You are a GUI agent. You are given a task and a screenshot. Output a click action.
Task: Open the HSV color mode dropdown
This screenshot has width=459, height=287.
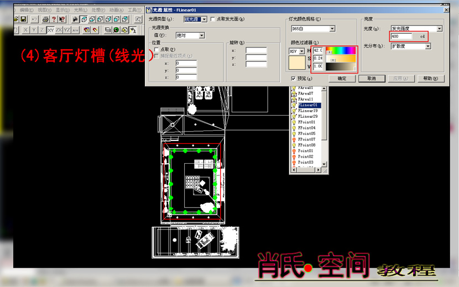[x=302, y=51]
